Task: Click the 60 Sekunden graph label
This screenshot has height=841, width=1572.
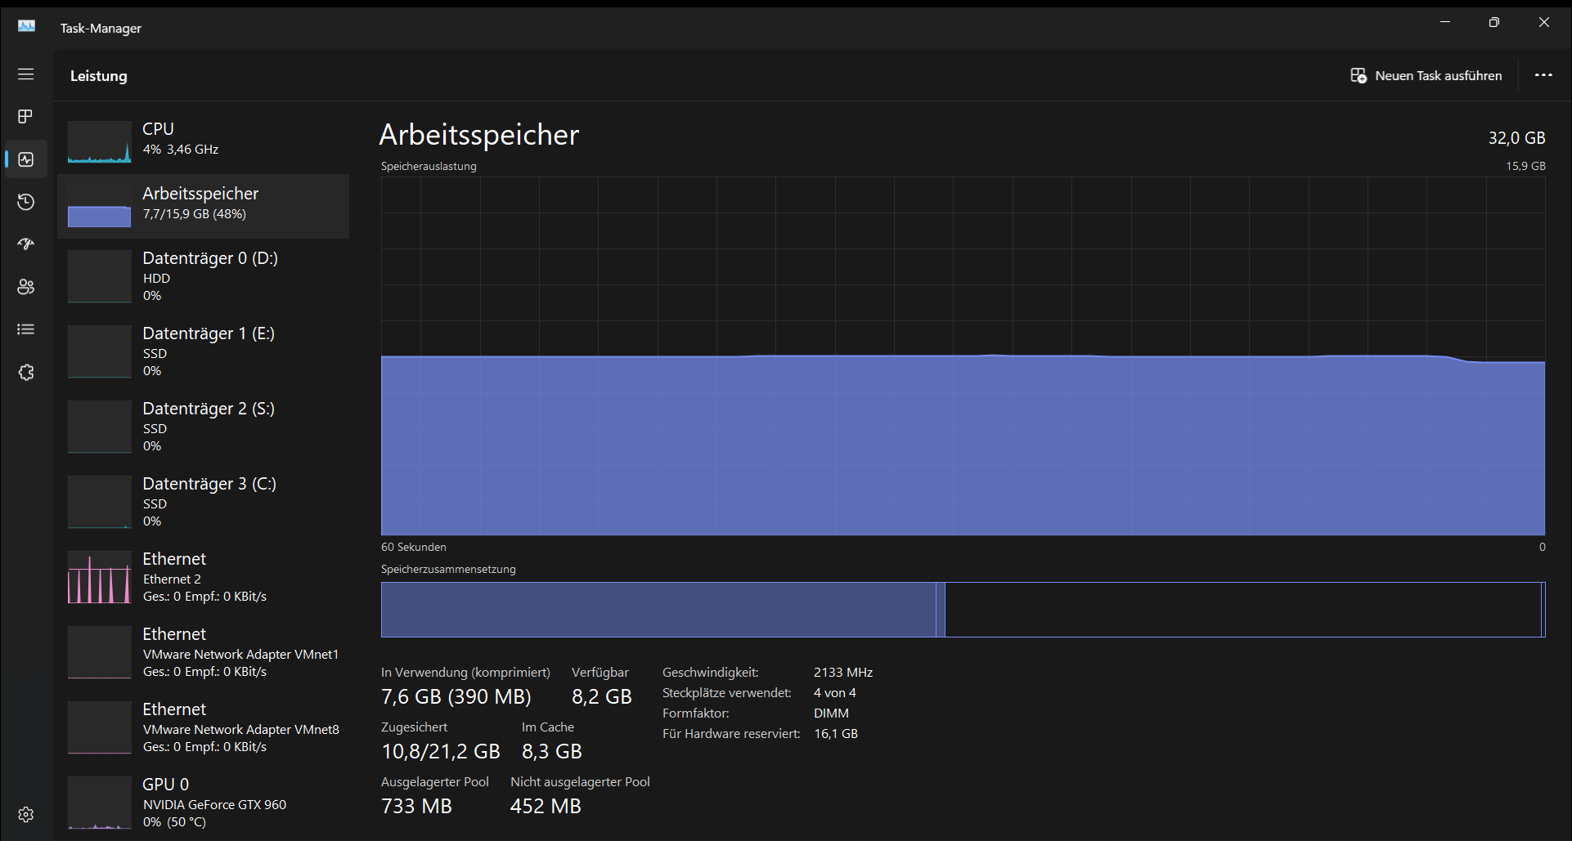Action: coord(414,548)
